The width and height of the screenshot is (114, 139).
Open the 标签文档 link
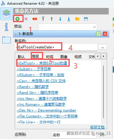[x=97, y=127]
